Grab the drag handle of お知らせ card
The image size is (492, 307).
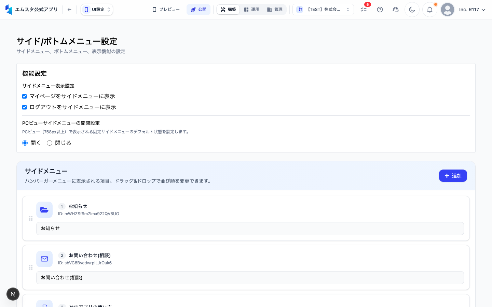(31, 218)
